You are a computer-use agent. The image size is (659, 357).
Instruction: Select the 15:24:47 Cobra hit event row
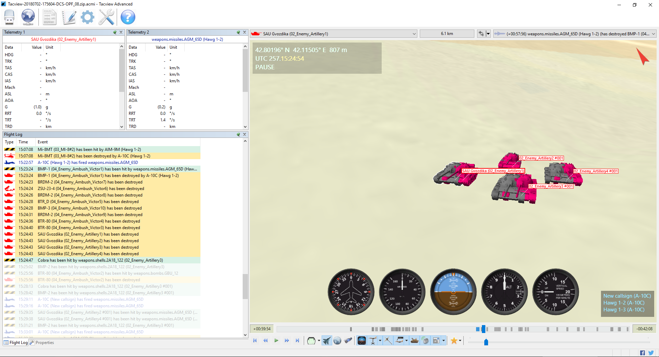(x=102, y=260)
